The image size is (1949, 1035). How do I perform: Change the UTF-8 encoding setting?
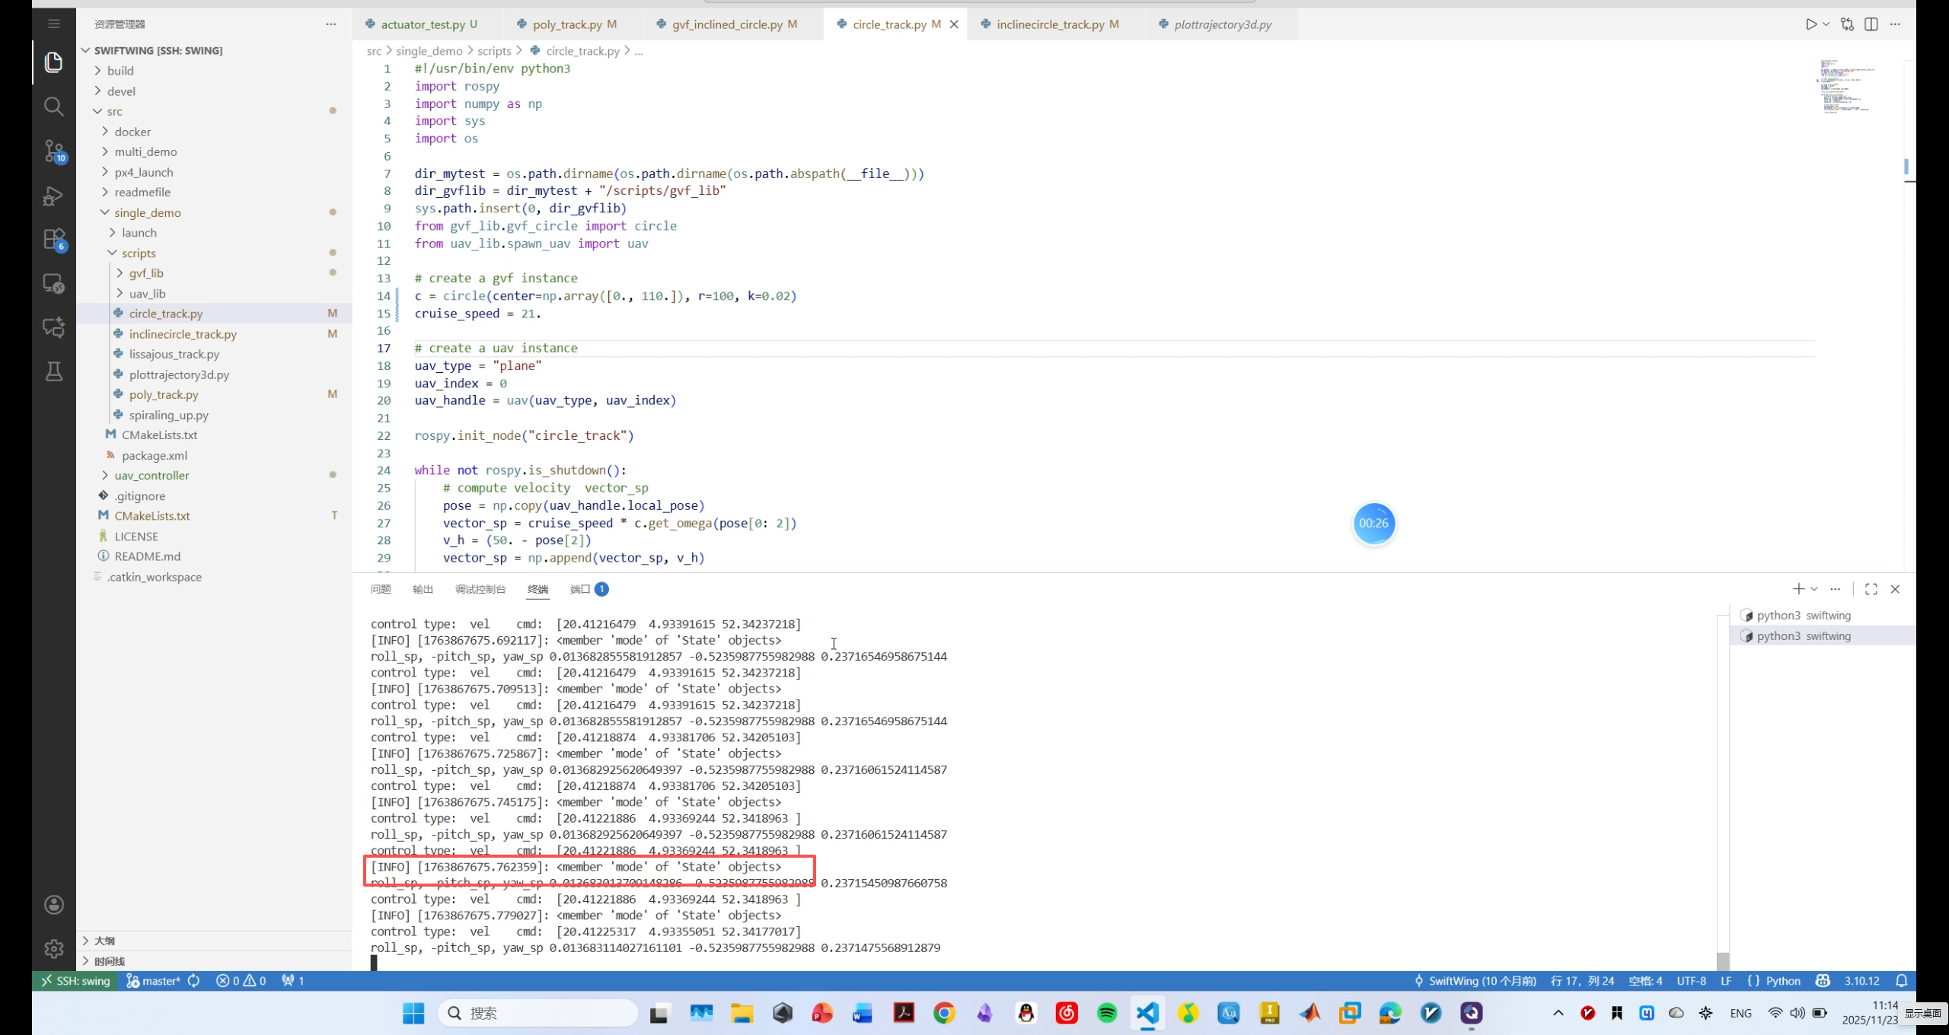pos(1691,981)
